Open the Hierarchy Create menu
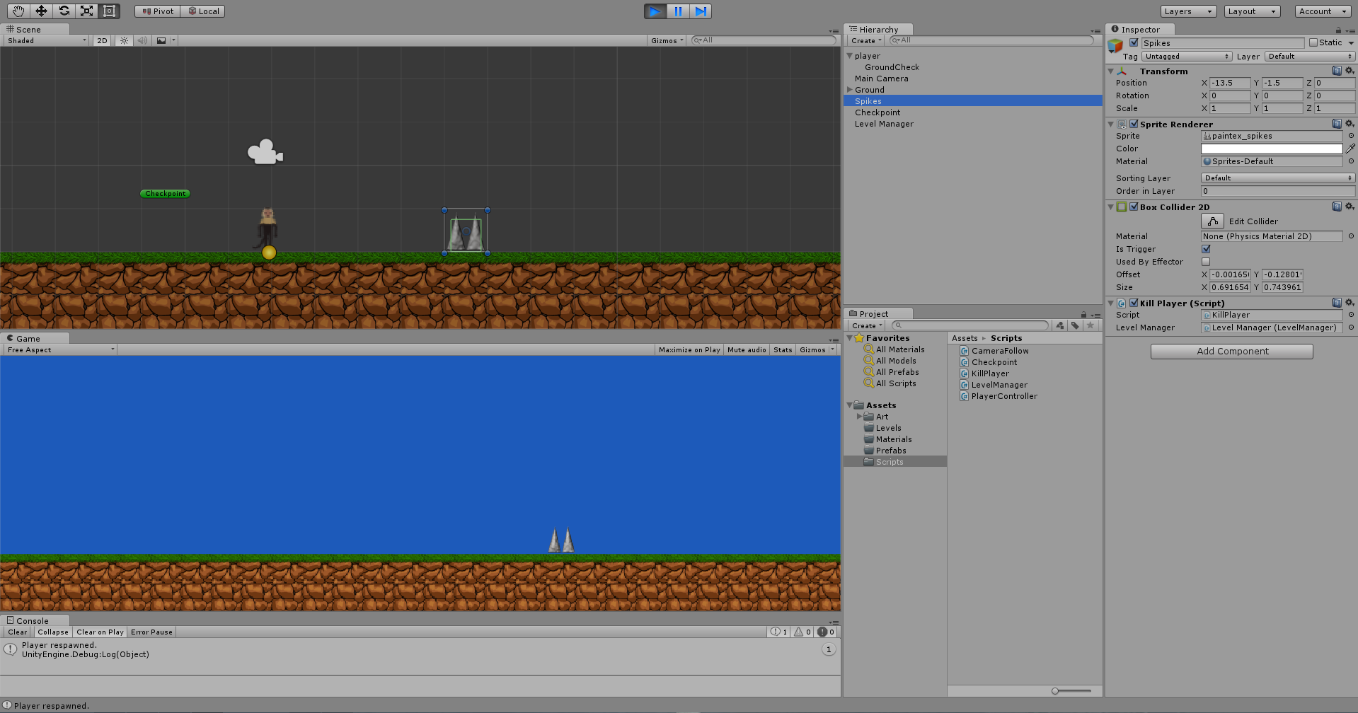The width and height of the screenshot is (1358, 713). click(x=866, y=40)
